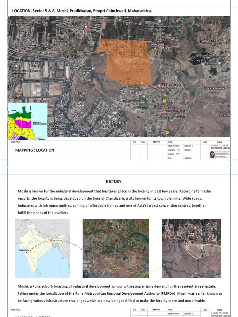
Task: Click the PAWAR VASTI map label
Action: pos(23,24)
